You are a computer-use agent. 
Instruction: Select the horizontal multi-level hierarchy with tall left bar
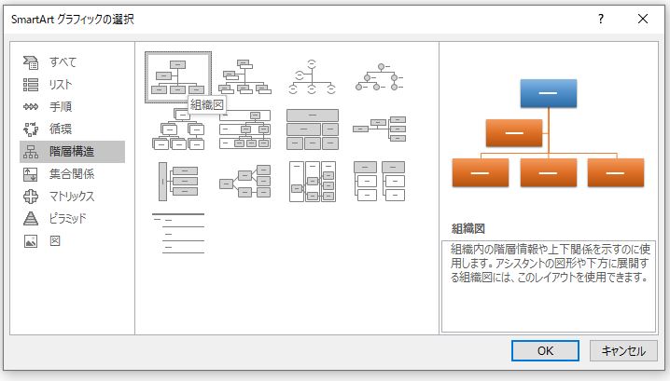pos(178,182)
